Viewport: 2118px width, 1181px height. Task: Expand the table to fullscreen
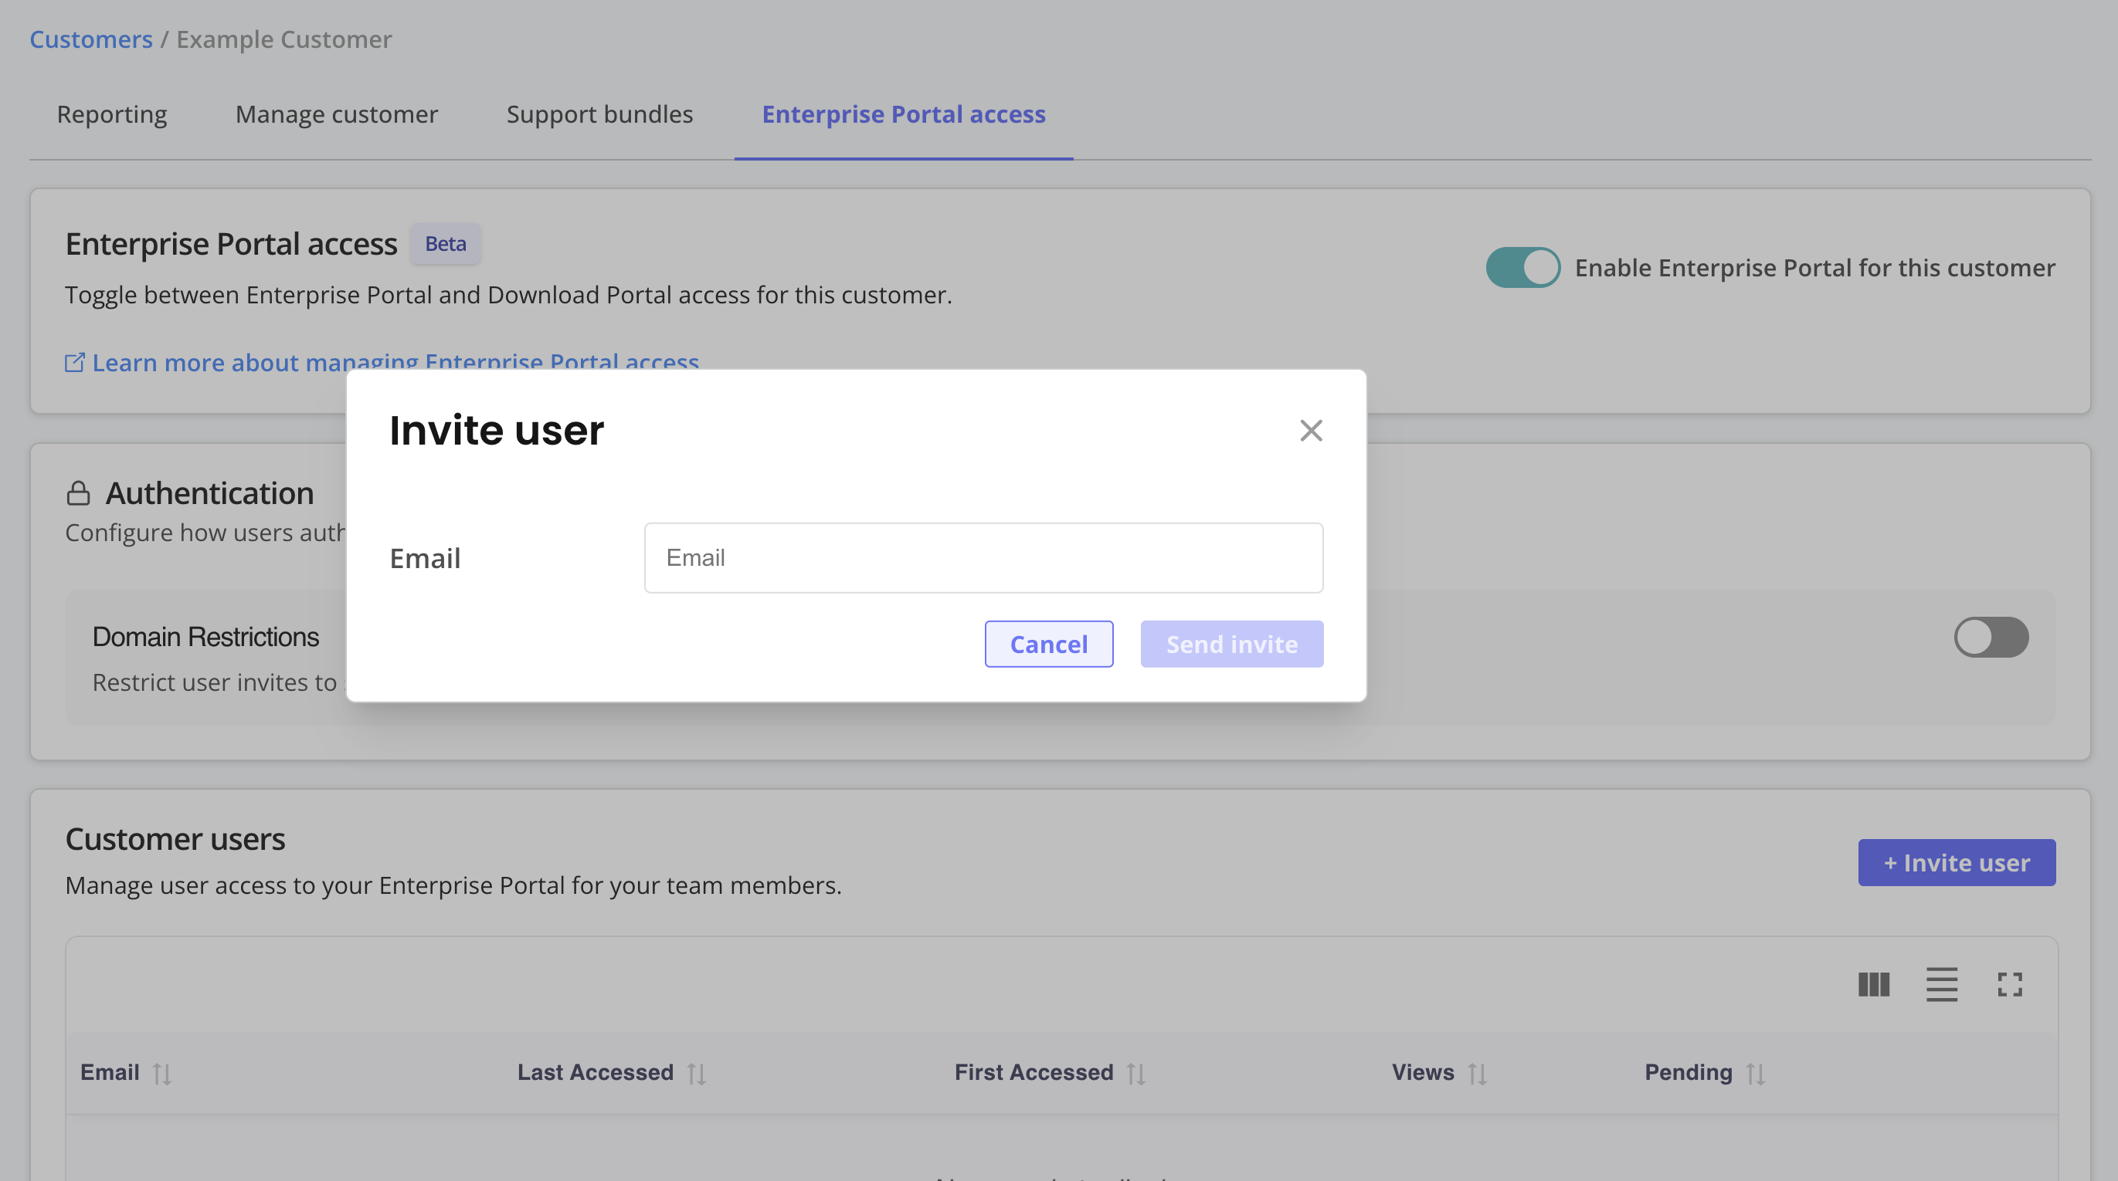2011,985
